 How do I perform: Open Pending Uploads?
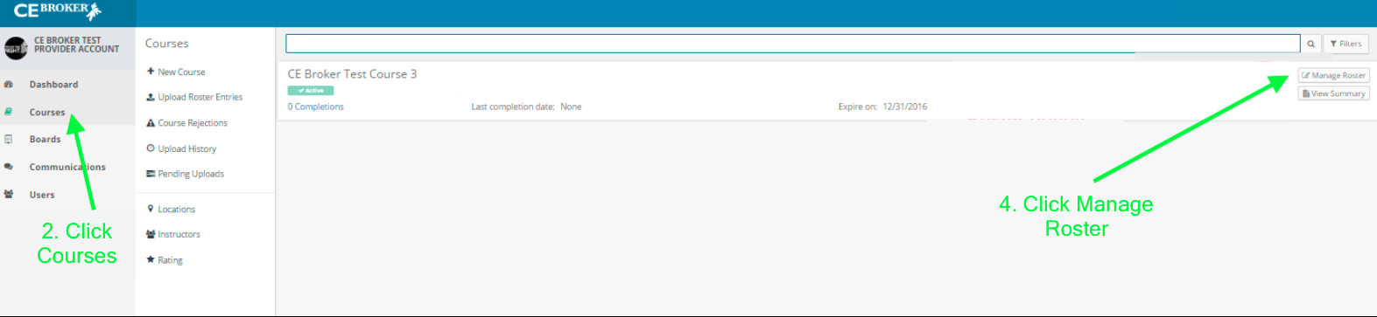191,174
